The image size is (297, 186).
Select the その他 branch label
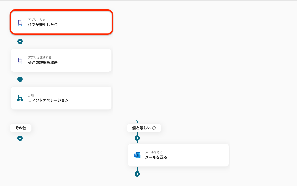click(21, 128)
